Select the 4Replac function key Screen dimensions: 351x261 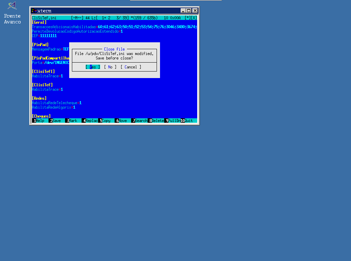90,121
